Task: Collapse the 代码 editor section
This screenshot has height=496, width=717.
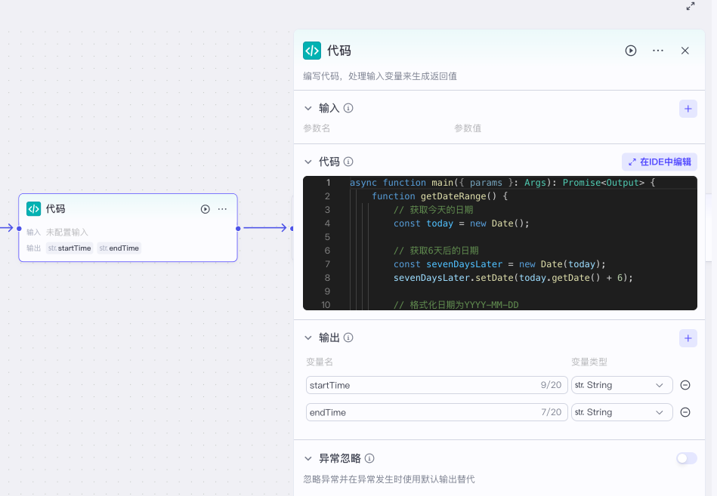Action: pyautogui.click(x=308, y=162)
